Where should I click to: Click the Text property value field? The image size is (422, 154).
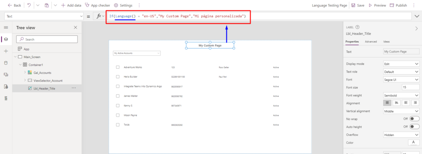[x=401, y=51]
